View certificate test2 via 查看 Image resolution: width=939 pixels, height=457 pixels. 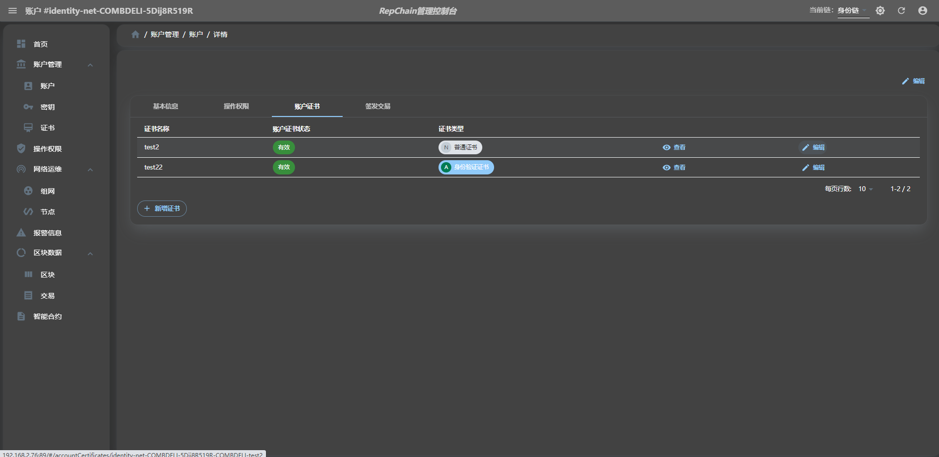(x=674, y=147)
